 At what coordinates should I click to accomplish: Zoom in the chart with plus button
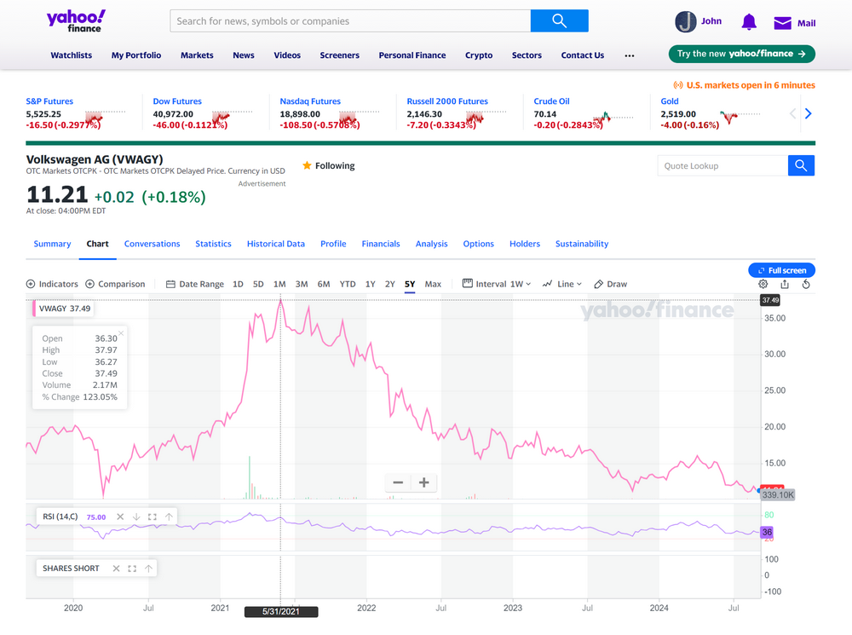click(423, 483)
